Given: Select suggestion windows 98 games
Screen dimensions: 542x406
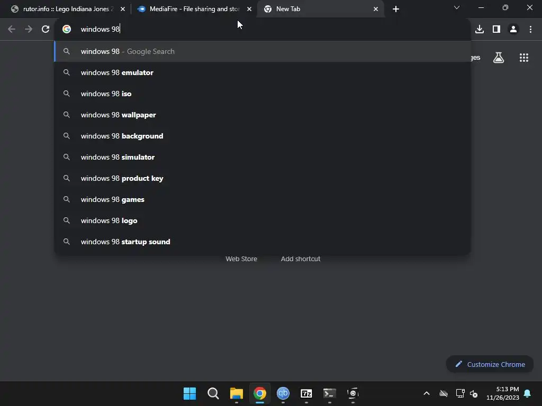Looking at the screenshot, I should click(x=263, y=199).
